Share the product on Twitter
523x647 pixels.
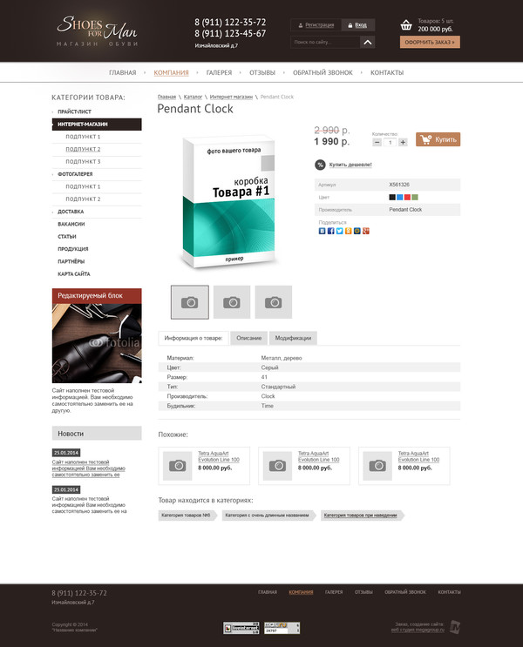(x=340, y=231)
